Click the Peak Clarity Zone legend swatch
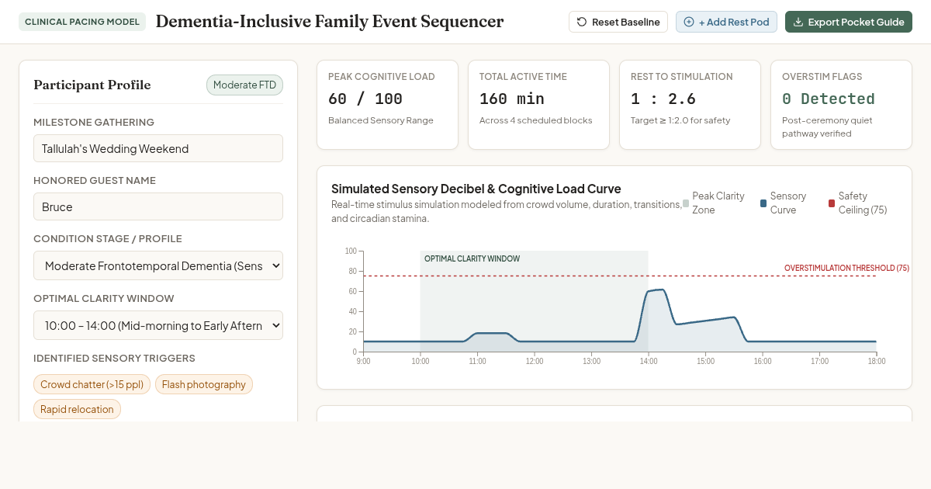 (x=686, y=203)
